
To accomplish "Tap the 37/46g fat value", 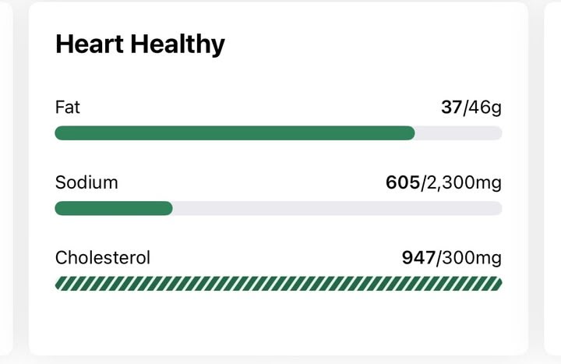I will tap(471, 107).
